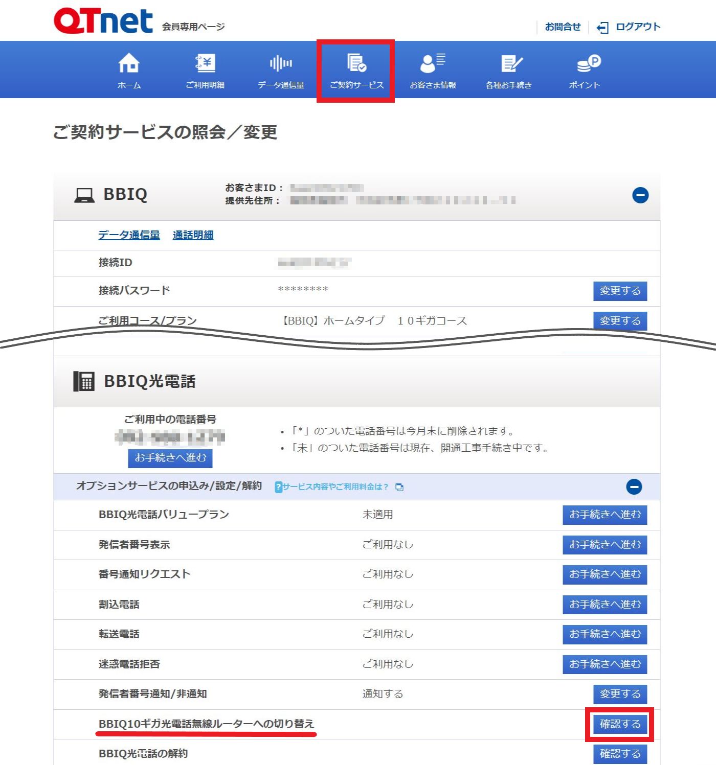
Task: Click the external-link icon beside the help link
Action: [x=399, y=488]
